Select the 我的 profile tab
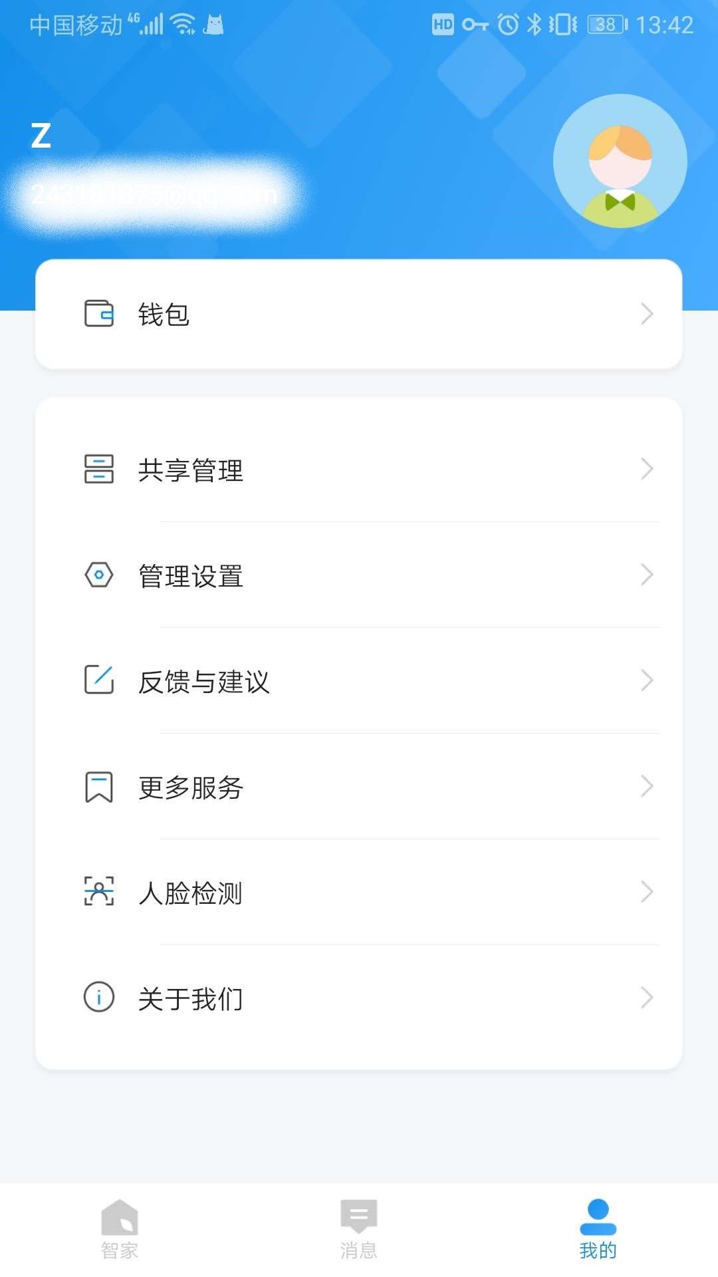718x1277 pixels. pos(598,1229)
